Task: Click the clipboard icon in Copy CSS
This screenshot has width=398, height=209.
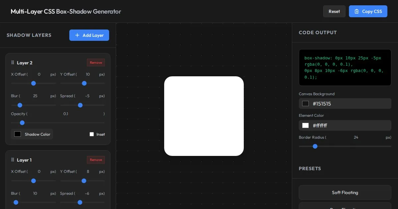Action: (x=357, y=11)
